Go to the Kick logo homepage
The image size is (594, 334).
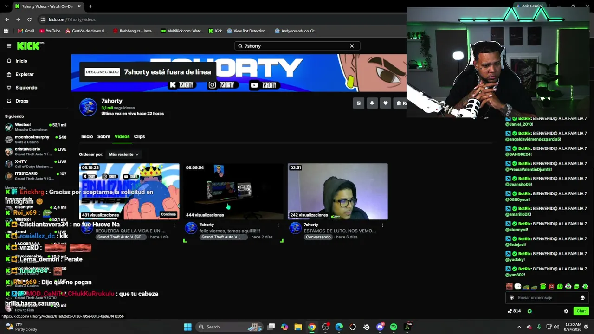[30, 46]
